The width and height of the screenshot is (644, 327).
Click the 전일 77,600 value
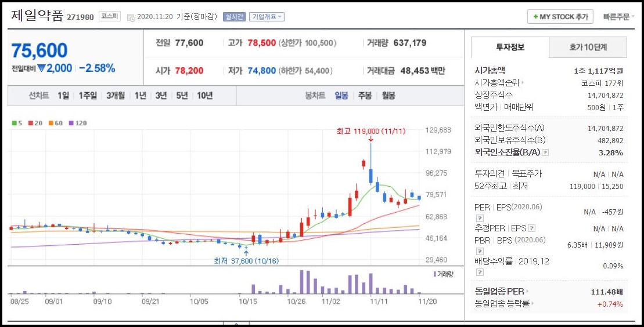[x=189, y=43]
